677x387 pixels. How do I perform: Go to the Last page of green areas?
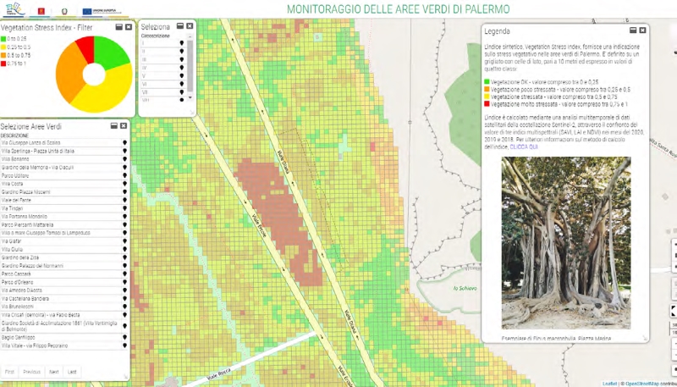[72, 372]
